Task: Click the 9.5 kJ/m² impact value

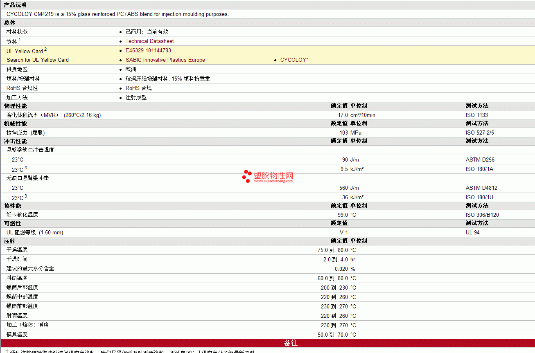Action: tap(352, 169)
